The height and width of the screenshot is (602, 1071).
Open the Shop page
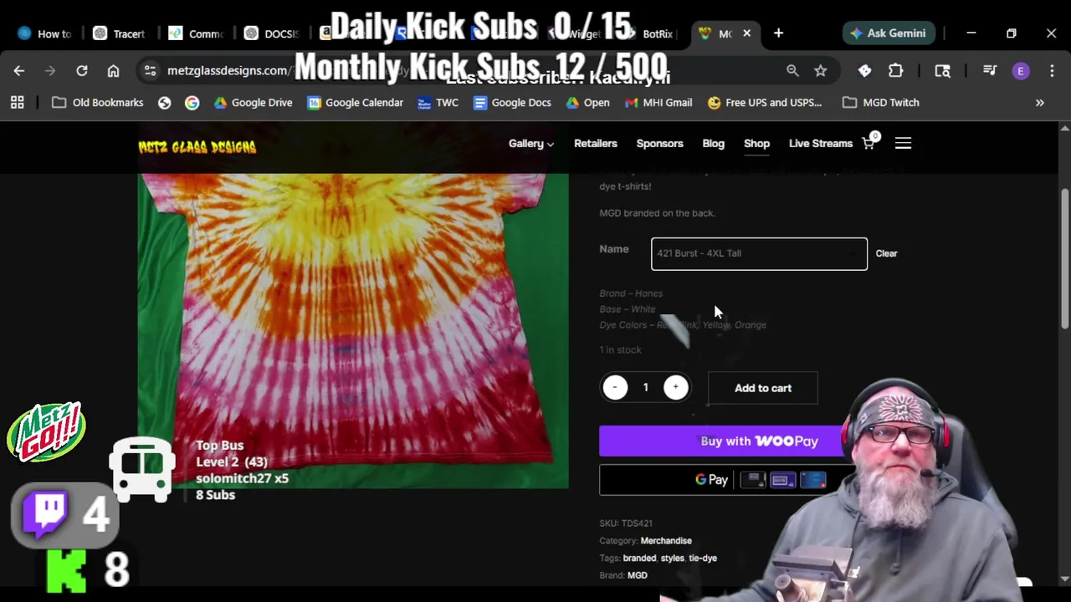(x=756, y=144)
